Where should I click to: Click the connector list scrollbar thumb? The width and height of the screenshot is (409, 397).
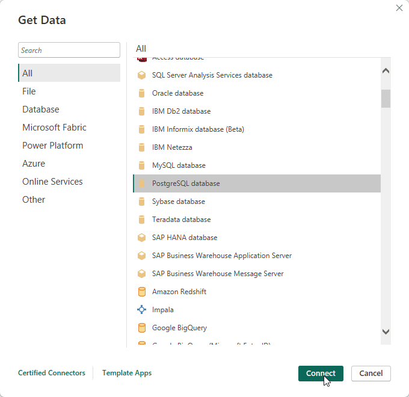pyautogui.click(x=386, y=99)
